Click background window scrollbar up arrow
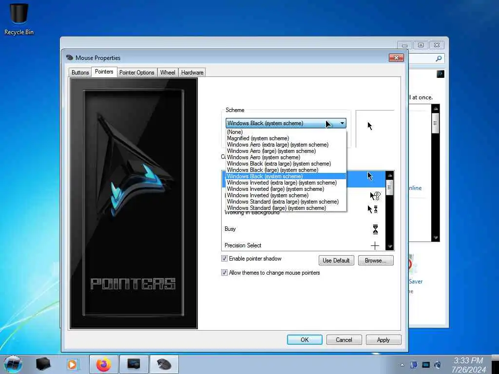The width and height of the screenshot is (499, 374). coord(436,109)
